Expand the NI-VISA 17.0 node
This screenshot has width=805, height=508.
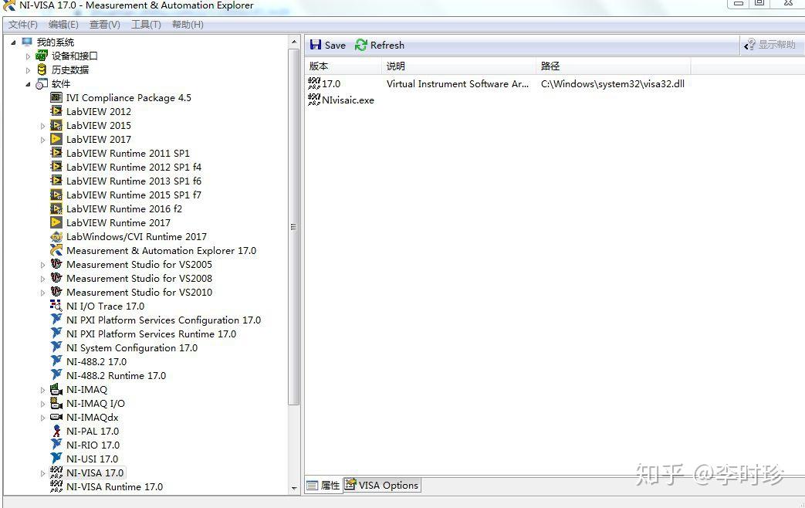(42, 473)
